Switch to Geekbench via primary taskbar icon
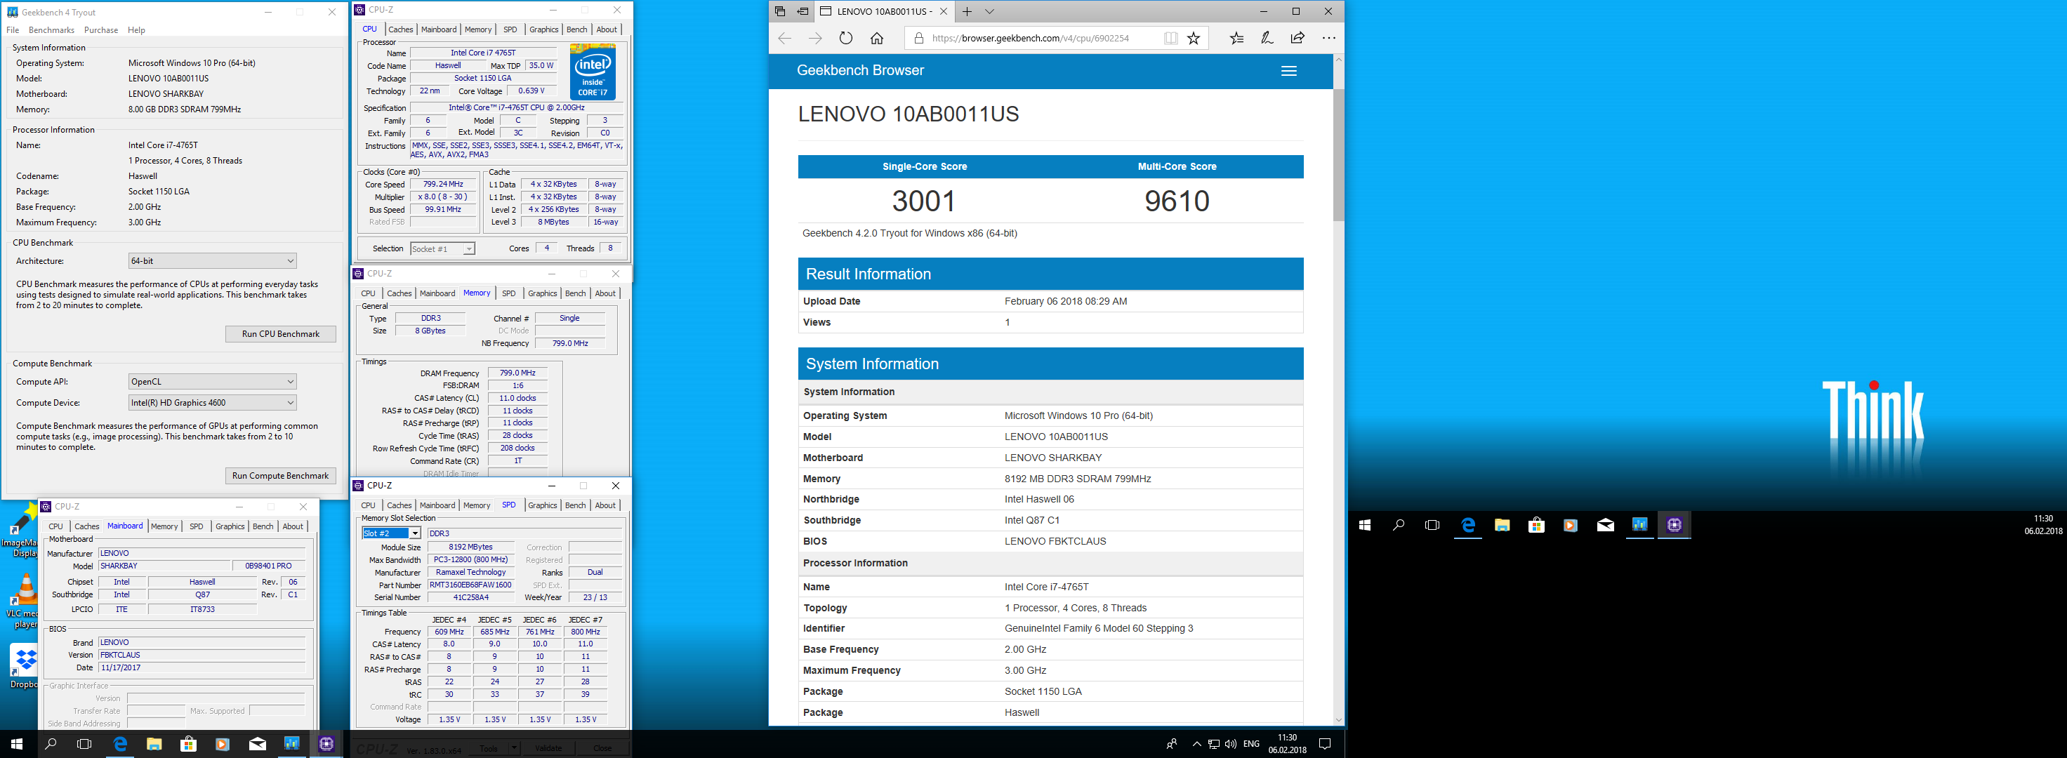The width and height of the screenshot is (2067, 758). [292, 743]
